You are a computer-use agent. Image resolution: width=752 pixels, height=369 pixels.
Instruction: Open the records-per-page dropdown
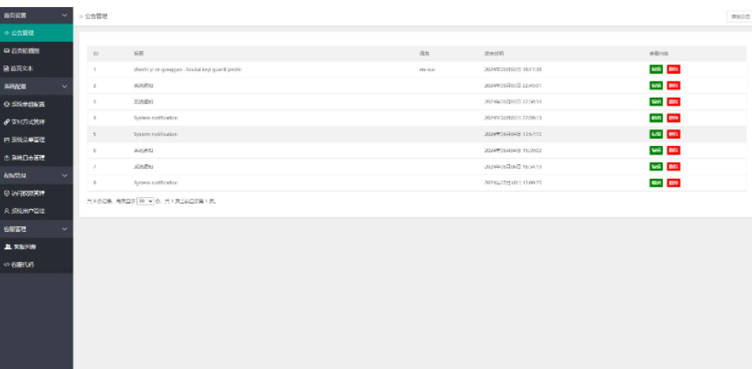[x=144, y=201]
